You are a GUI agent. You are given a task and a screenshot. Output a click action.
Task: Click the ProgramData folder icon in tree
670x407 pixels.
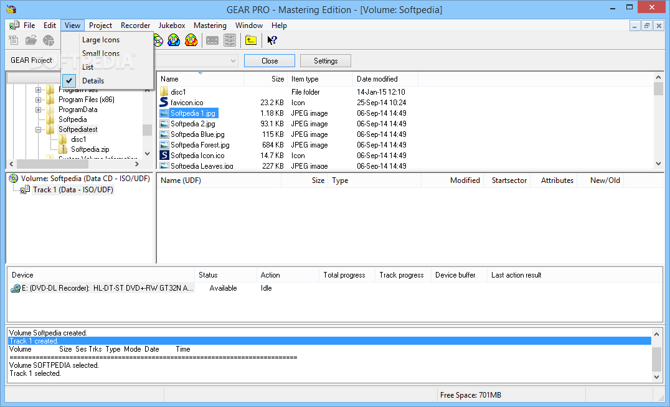50,110
